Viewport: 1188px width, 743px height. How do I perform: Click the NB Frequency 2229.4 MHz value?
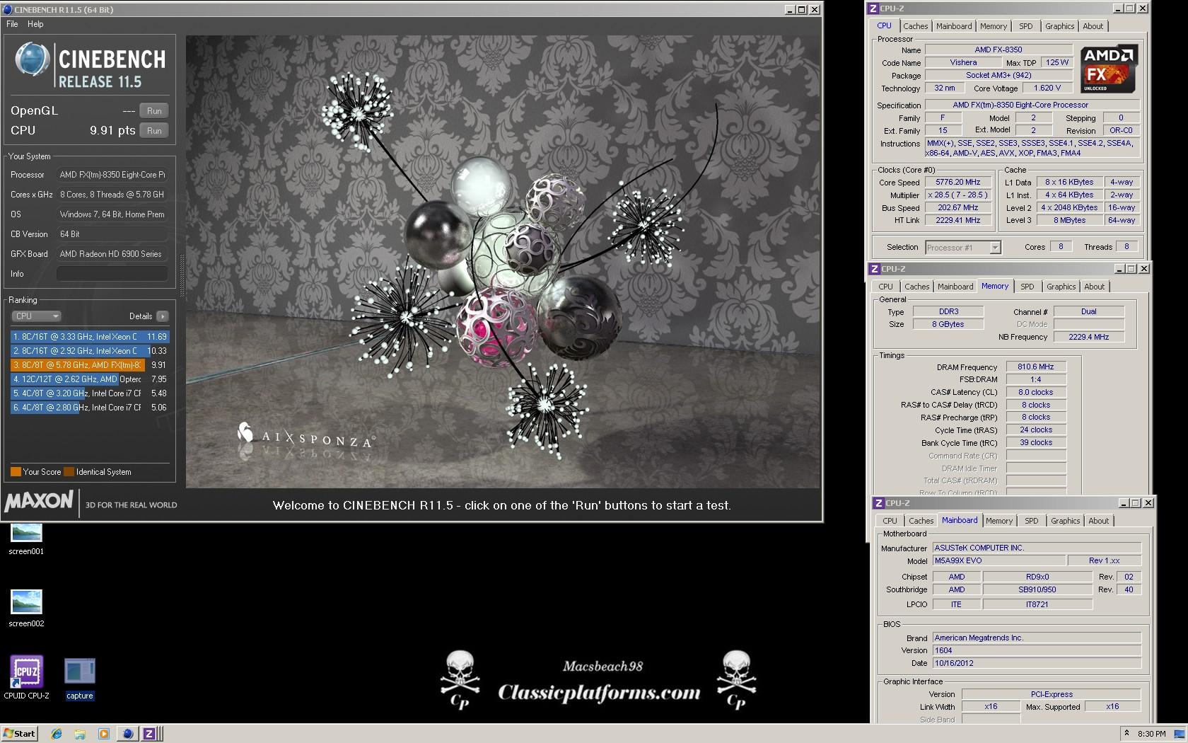click(x=1088, y=338)
